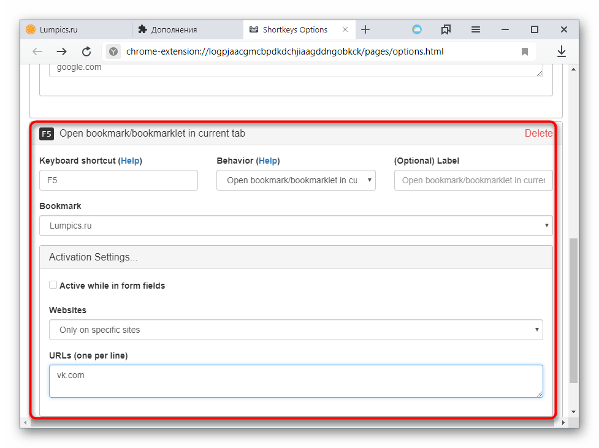Click the vertical scrollbar thumb
Viewport: 599px width, 448px height.
[x=573, y=311]
